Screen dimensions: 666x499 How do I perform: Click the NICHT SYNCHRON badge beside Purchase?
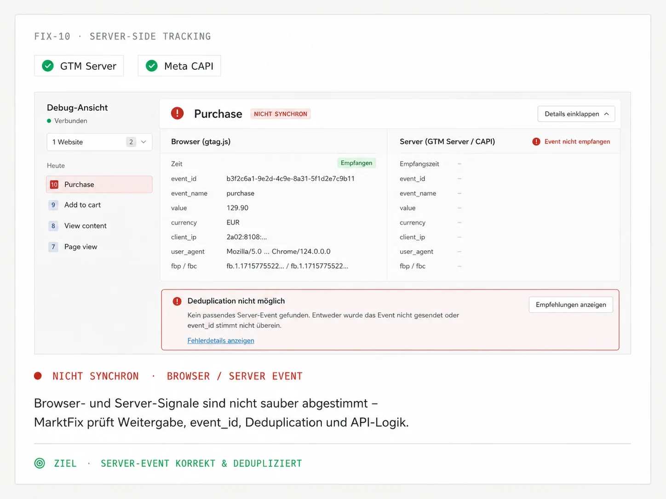click(281, 114)
